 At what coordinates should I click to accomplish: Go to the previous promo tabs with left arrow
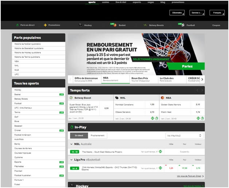tap(70, 79)
